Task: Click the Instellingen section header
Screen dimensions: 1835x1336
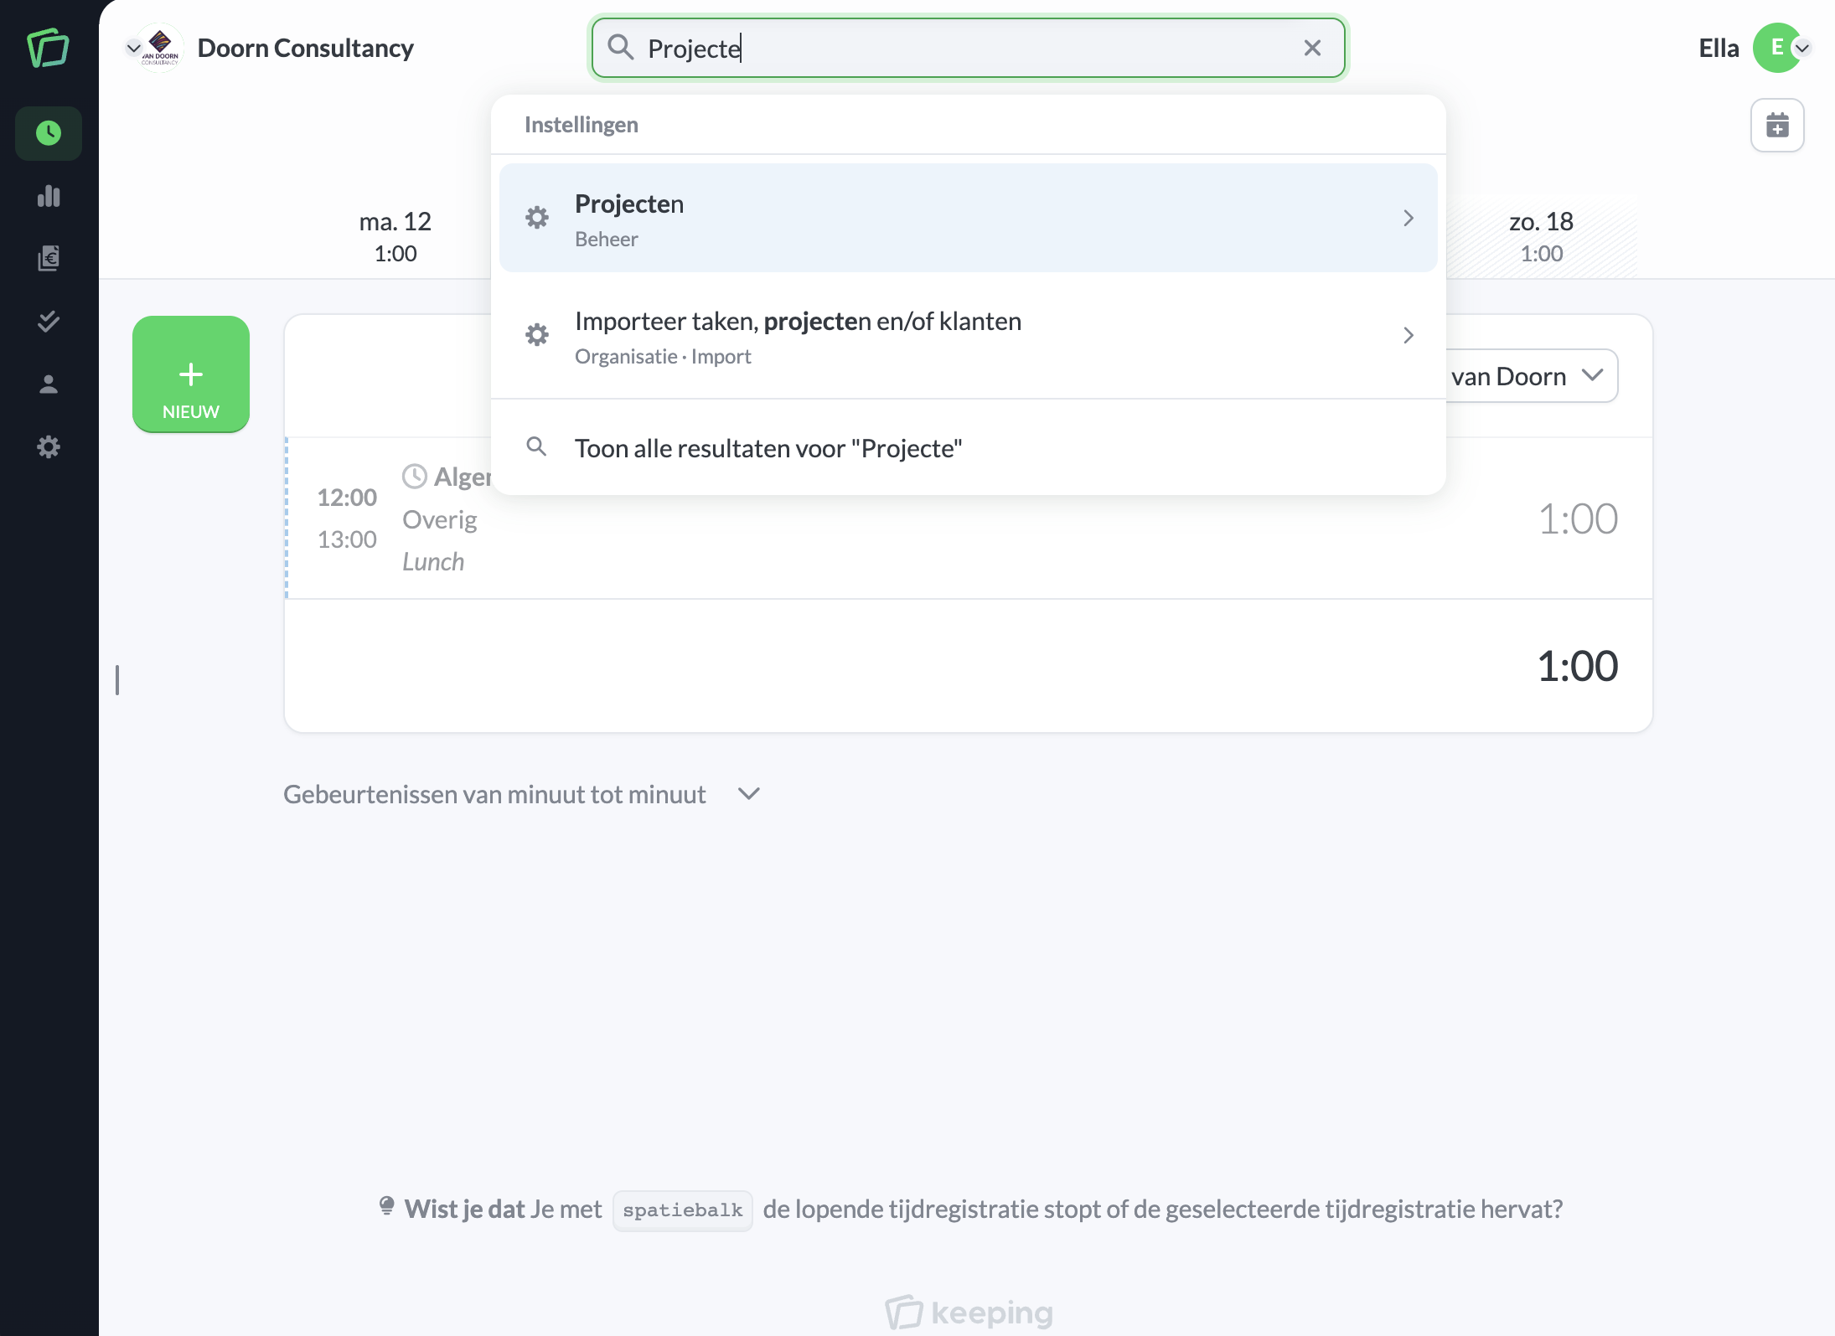Action: point(582,125)
